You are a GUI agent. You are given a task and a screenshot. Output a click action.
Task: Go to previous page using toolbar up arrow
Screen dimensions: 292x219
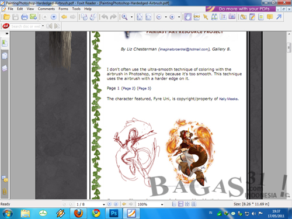click(x=45, y=17)
